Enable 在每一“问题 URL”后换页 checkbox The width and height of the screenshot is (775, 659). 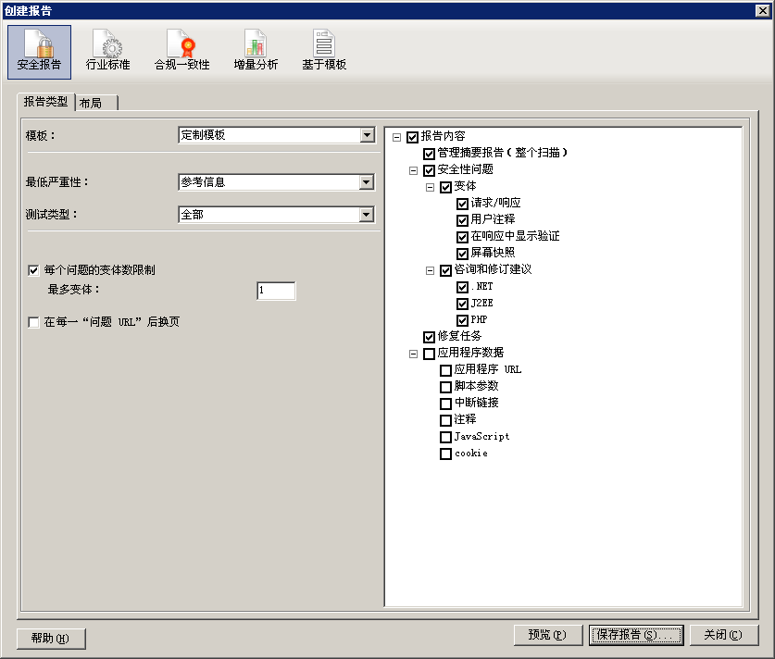(33, 323)
